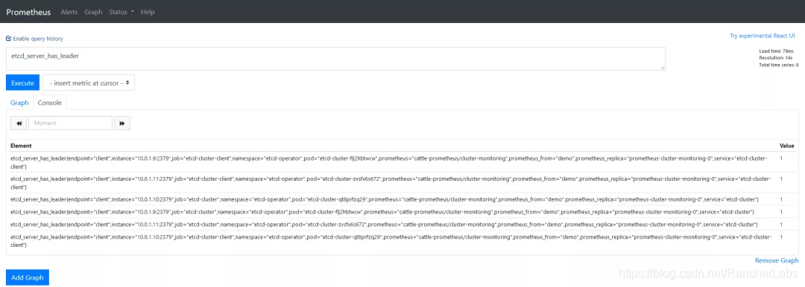The width and height of the screenshot is (805, 287).
Task: Open the Alerts page from the navbar
Action: pyautogui.click(x=69, y=12)
